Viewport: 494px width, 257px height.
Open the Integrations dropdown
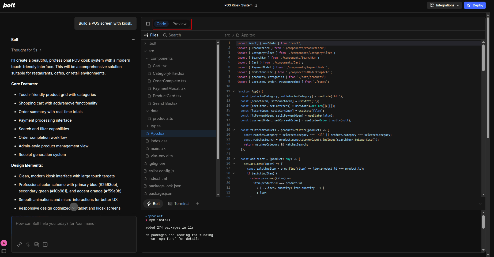(x=444, y=5)
